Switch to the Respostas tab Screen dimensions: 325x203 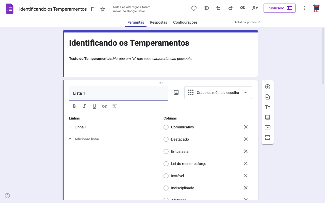[x=158, y=22]
